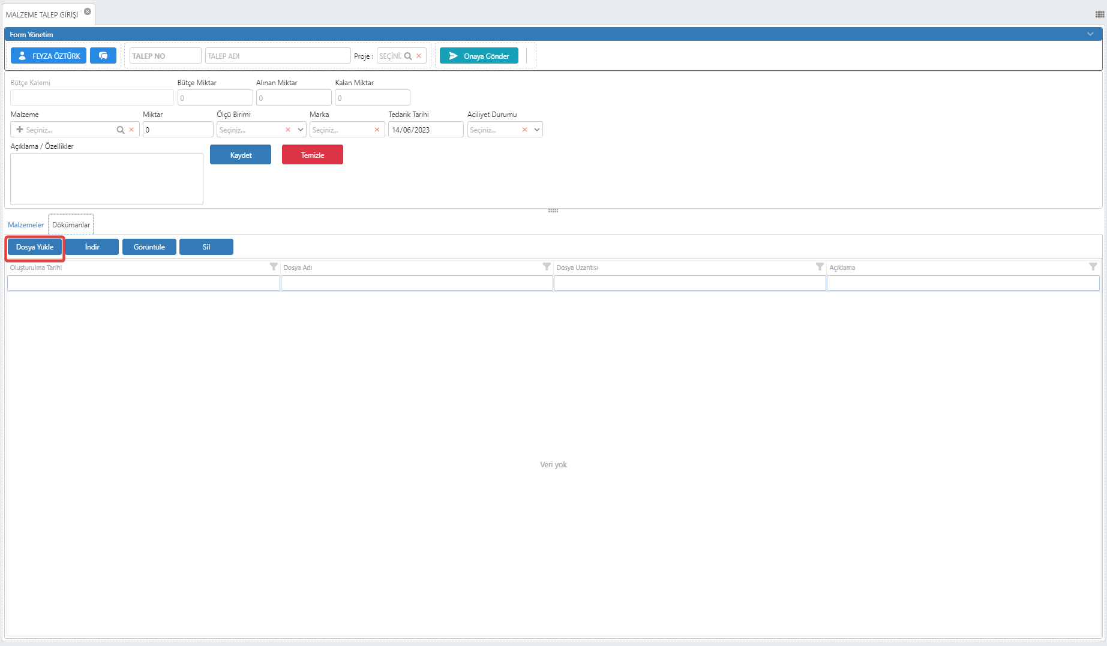Expand the Aciliyet Durumu dropdown
Viewport: 1107px width, 646px height.
[537, 130]
